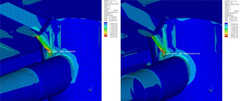Viewport: 241px width, 101px height.
Task: Click the 'n=1183660, MAX SEQV=918047169' label
Action: pos(183,54)
